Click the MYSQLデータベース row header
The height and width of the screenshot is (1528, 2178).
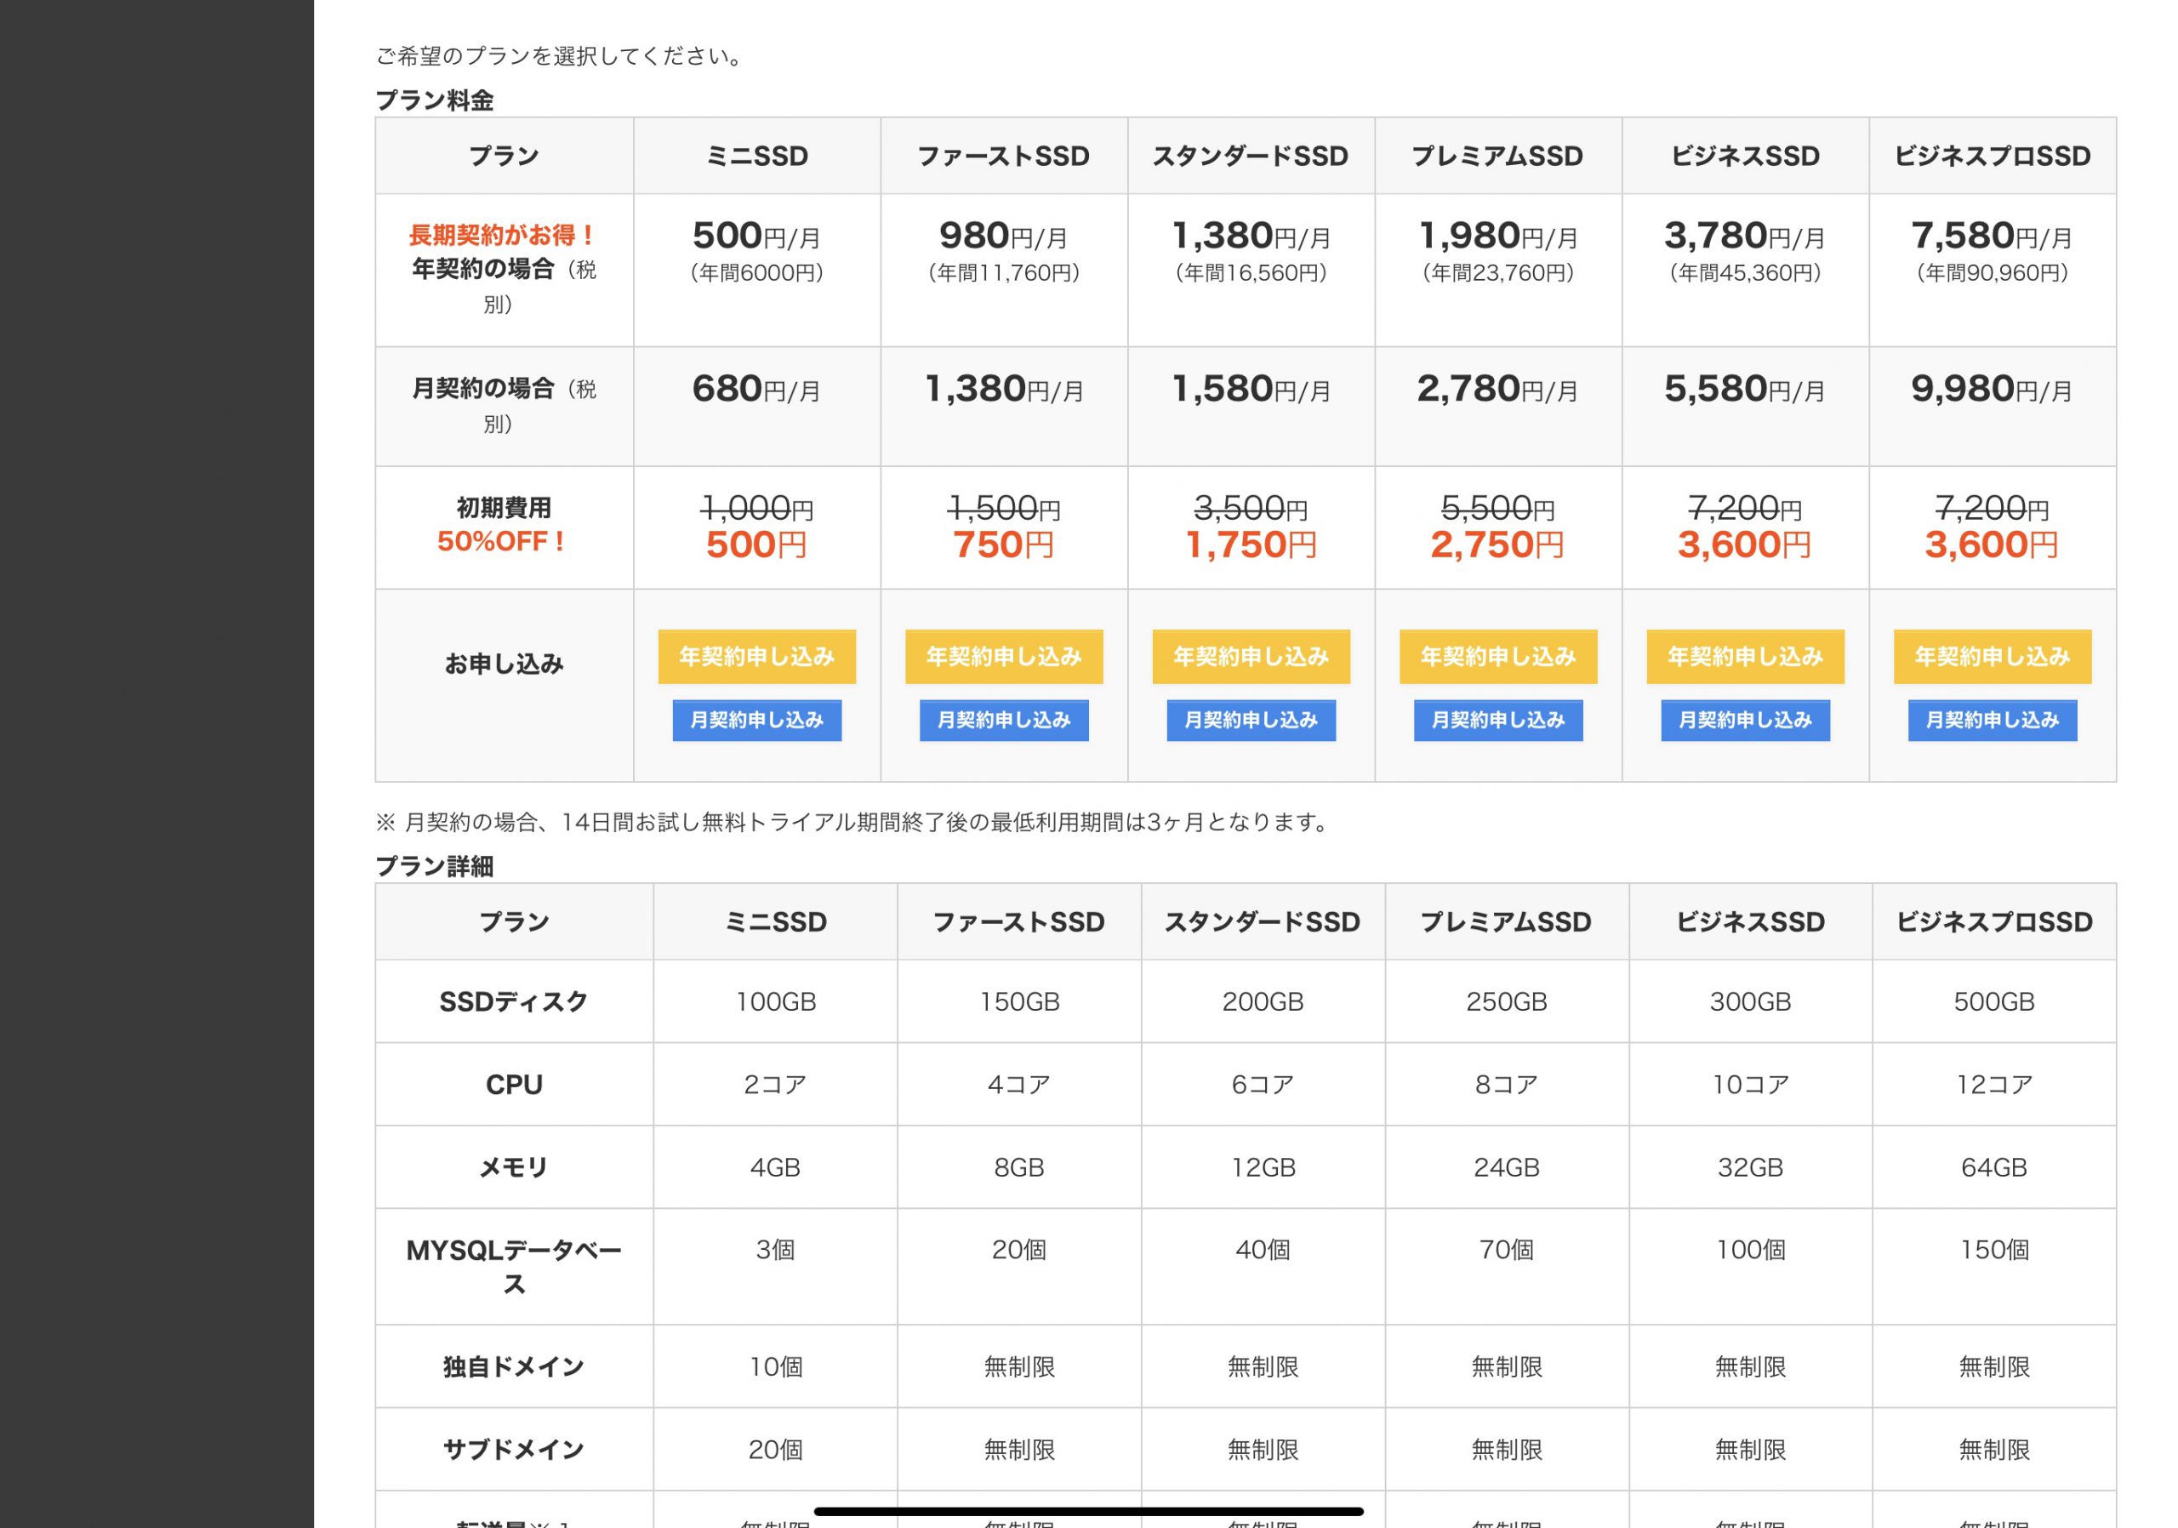tap(514, 1266)
